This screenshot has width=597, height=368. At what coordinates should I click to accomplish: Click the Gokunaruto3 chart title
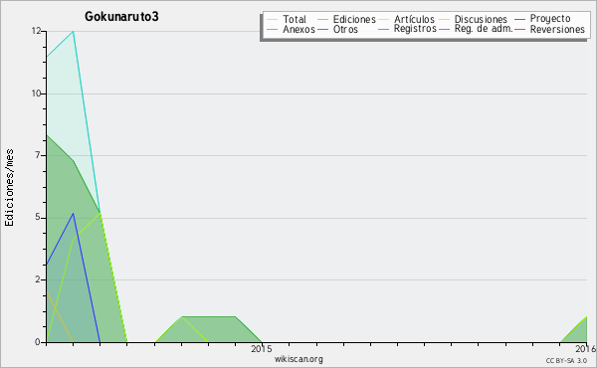click(x=121, y=17)
